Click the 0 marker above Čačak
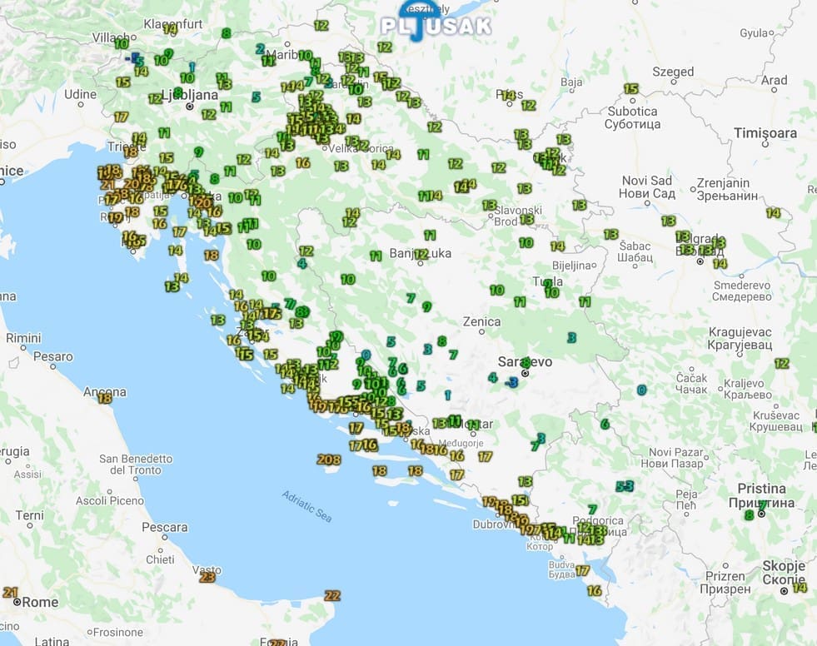 click(x=640, y=390)
